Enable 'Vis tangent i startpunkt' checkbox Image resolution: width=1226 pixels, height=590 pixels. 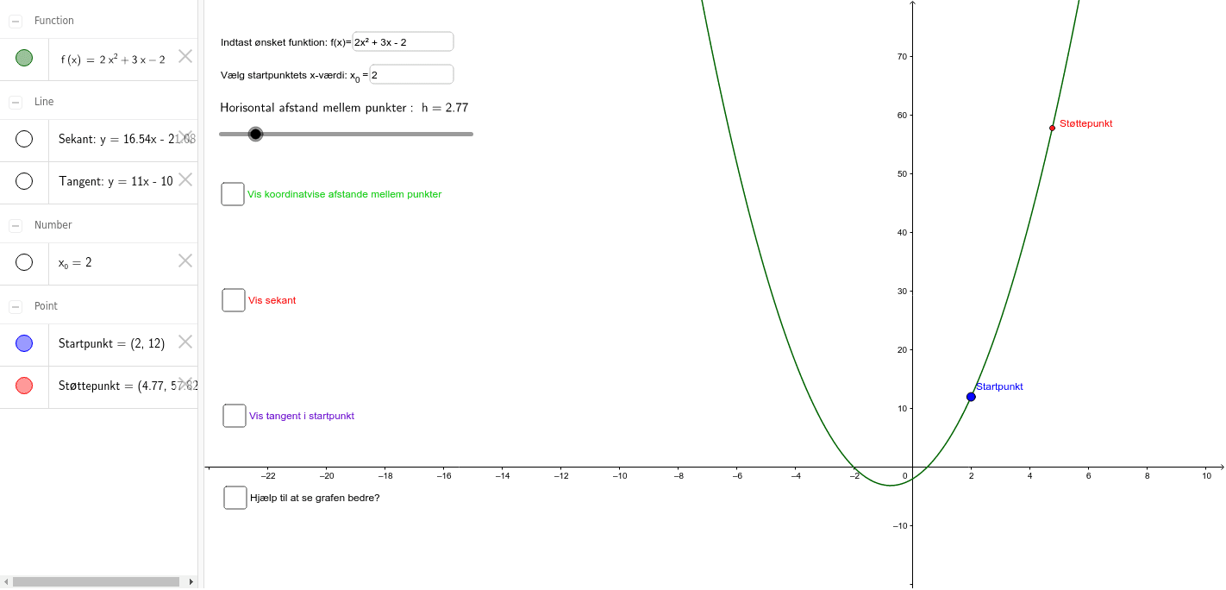[235, 416]
